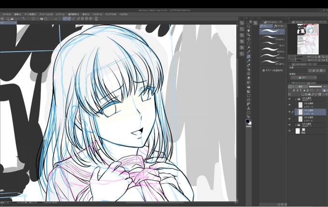Open the フィルター(I) menu

pyautogui.click(x=97, y=14)
